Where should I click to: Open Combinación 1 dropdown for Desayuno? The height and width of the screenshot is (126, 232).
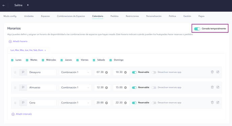(x=75, y=72)
